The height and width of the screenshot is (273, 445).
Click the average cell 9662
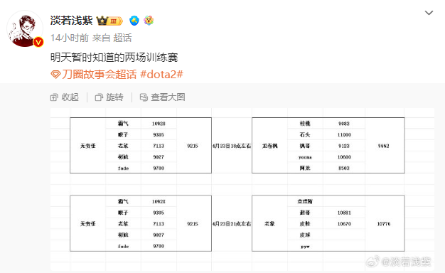[x=383, y=146]
